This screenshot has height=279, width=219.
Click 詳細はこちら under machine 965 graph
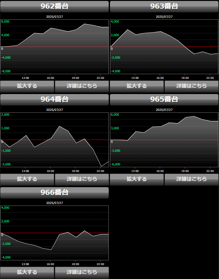pyautogui.click(x=191, y=180)
